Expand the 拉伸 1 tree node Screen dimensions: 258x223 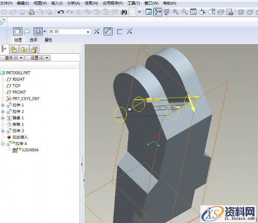[3, 105]
